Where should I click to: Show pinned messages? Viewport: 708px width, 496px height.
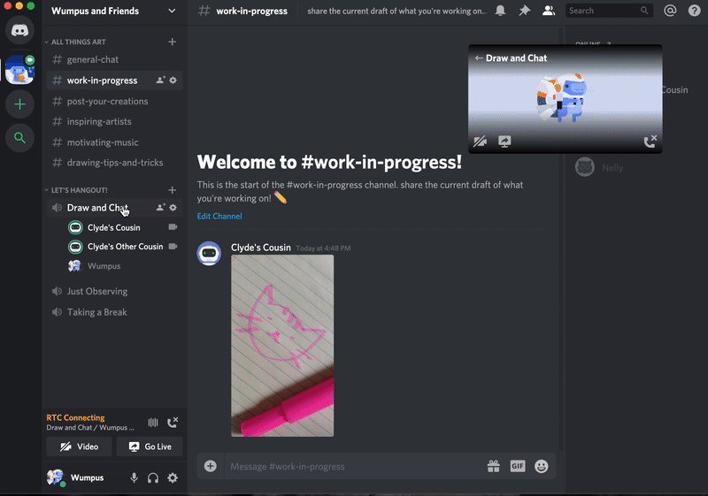524,11
